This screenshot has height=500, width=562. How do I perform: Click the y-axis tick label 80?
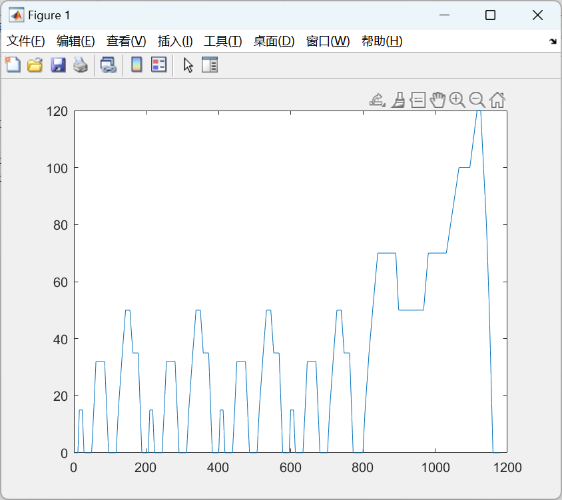click(x=61, y=226)
